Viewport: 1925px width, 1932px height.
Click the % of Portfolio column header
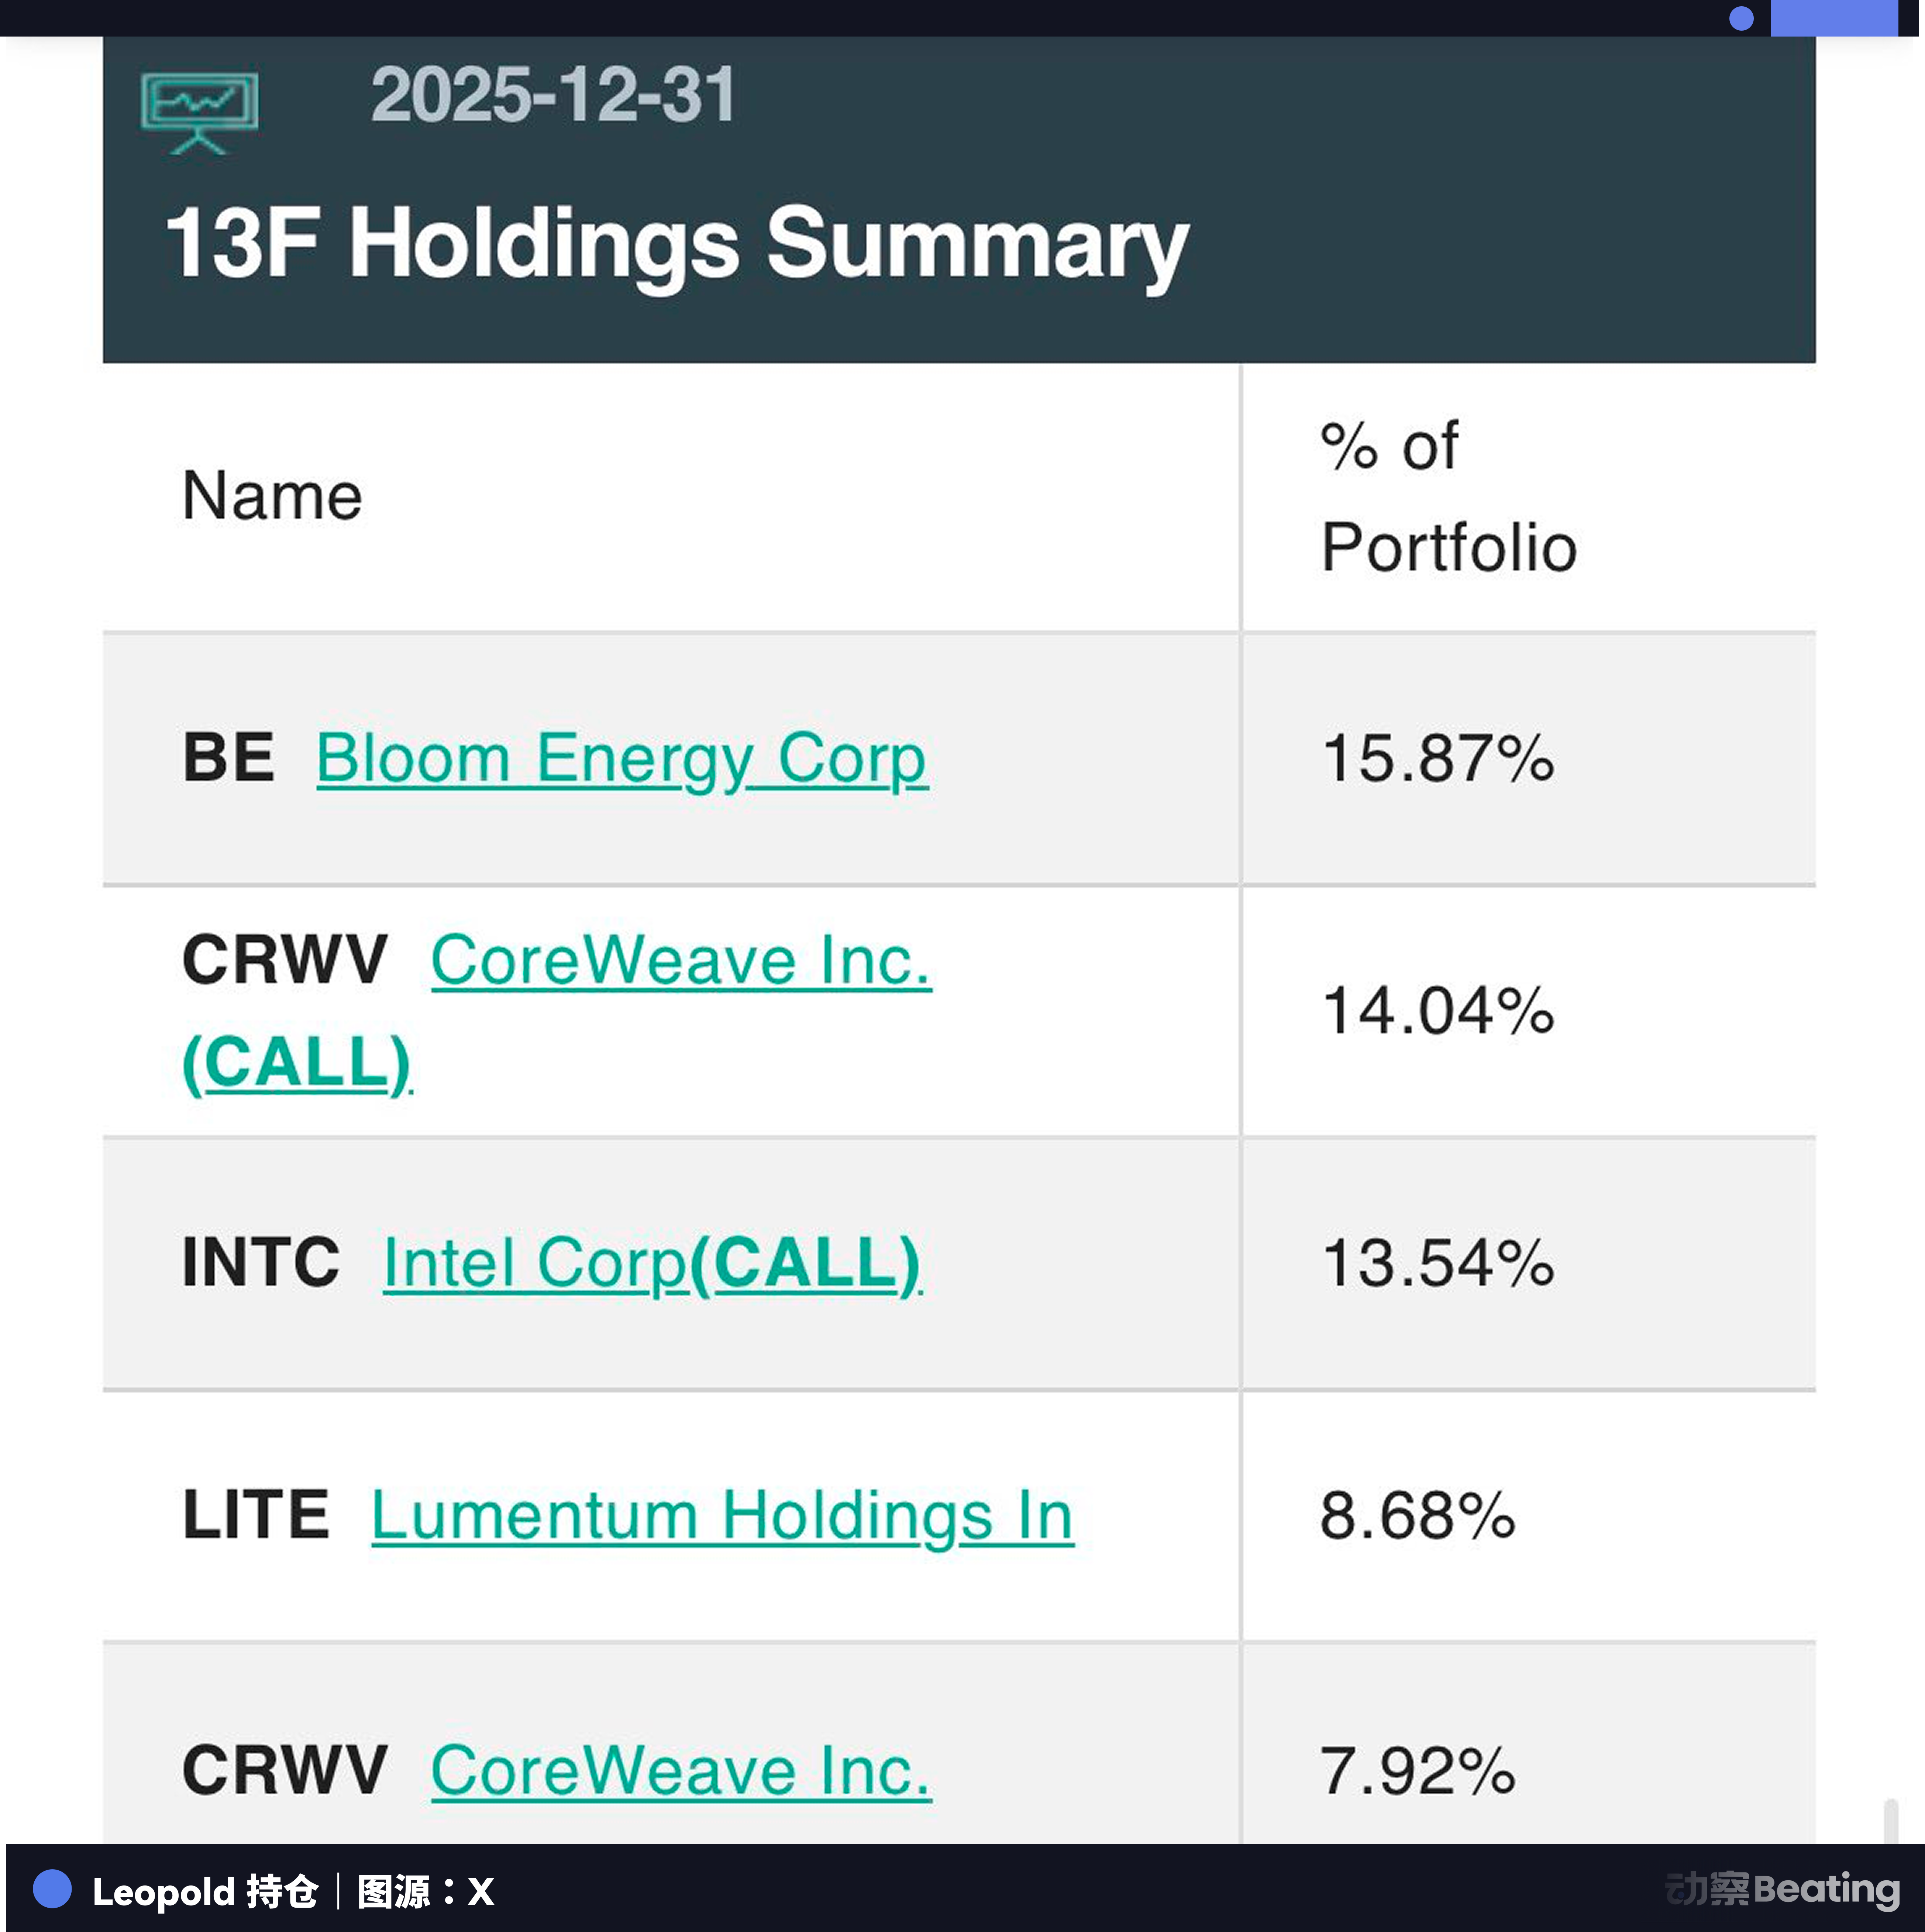point(1447,497)
